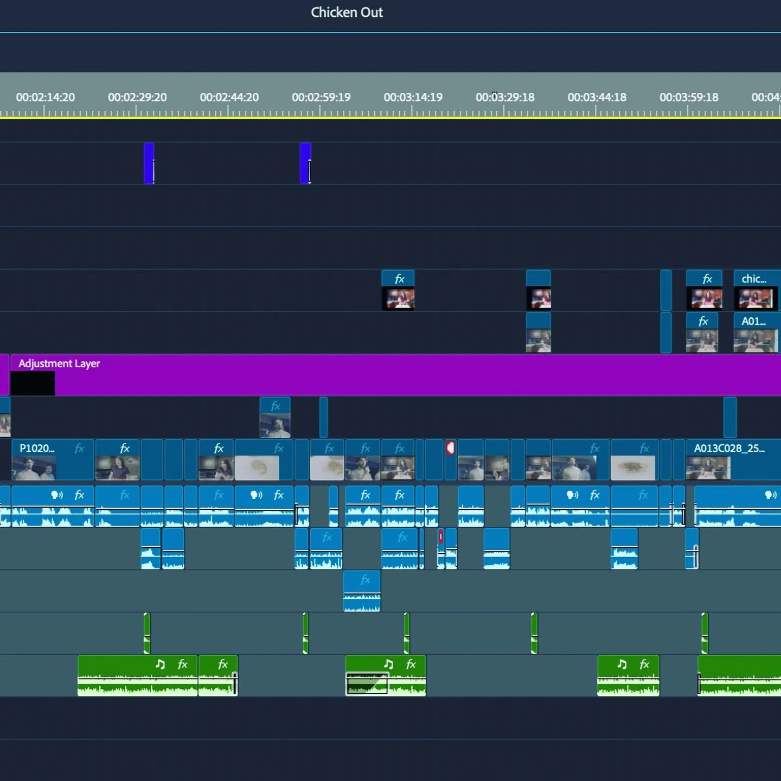Click the music note icon on the green clip near 00:03:44:18

tap(622, 664)
